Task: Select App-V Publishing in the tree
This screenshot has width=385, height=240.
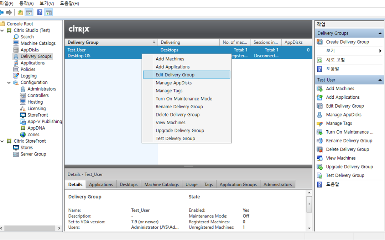Action: [x=45, y=121]
